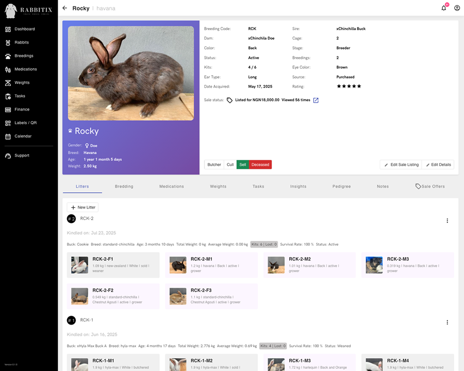Mark Rocky as Sell
464x371 pixels.
242,165
